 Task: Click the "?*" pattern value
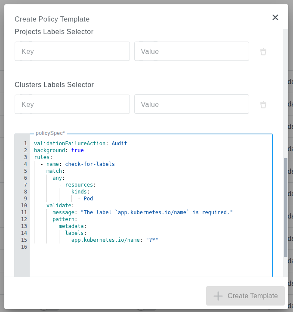pyautogui.click(x=152, y=240)
